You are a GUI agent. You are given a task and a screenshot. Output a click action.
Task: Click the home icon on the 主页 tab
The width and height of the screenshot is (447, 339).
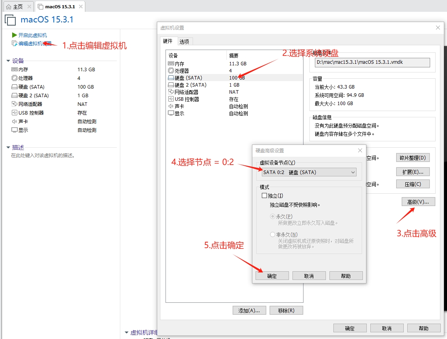coord(9,7)
